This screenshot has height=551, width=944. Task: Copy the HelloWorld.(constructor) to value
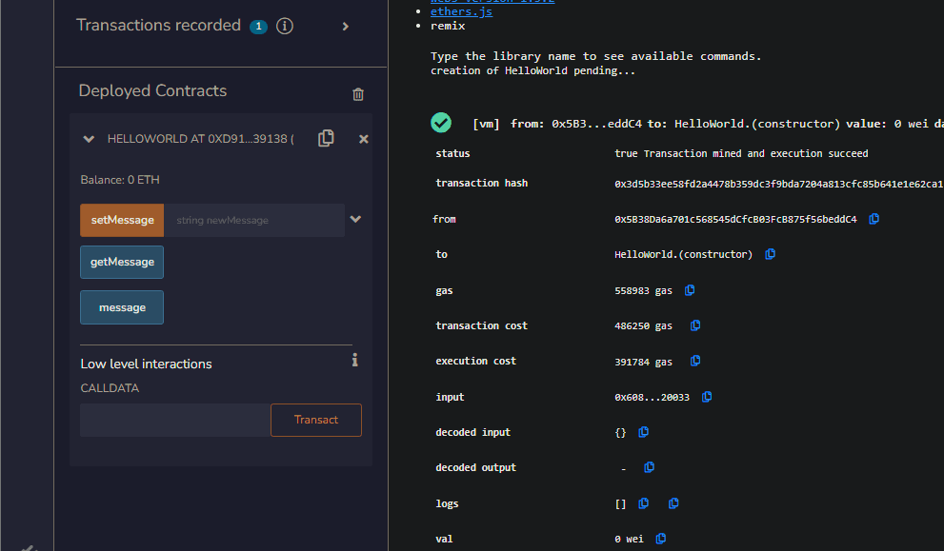point(770,254)
